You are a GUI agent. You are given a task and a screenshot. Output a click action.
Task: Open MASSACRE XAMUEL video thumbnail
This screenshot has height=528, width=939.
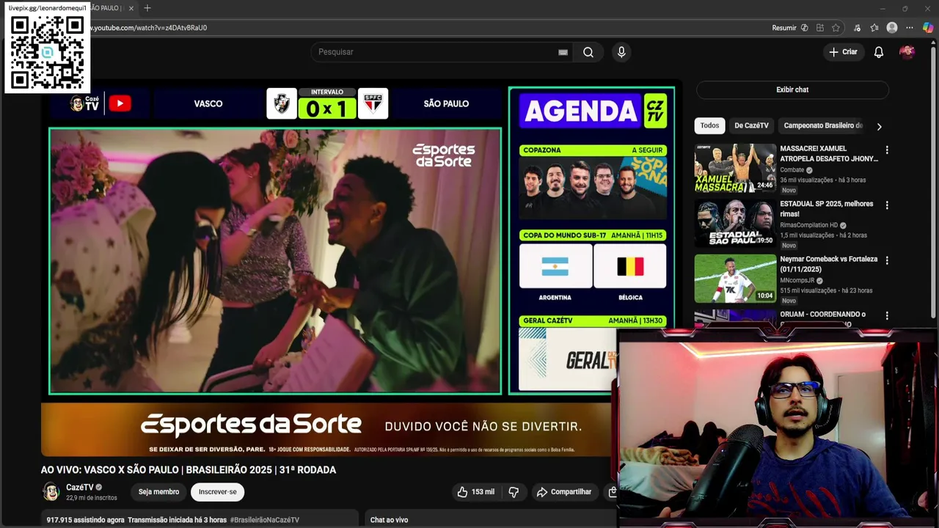click(x=735, y=168)
